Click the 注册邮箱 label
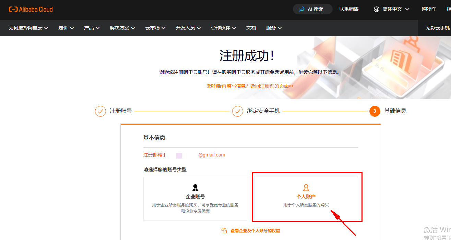Viewport: 451px width, 240px height. [x=154, y=155]
